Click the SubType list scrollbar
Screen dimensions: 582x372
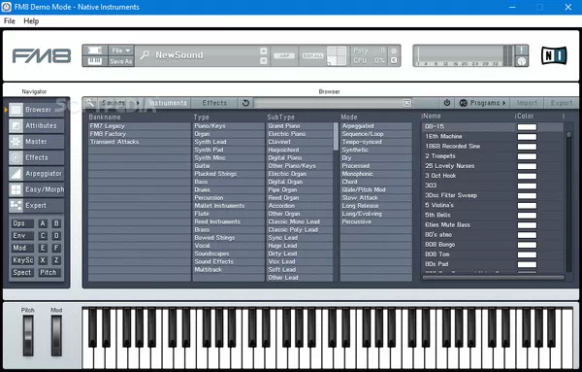[x=336, y=136]
